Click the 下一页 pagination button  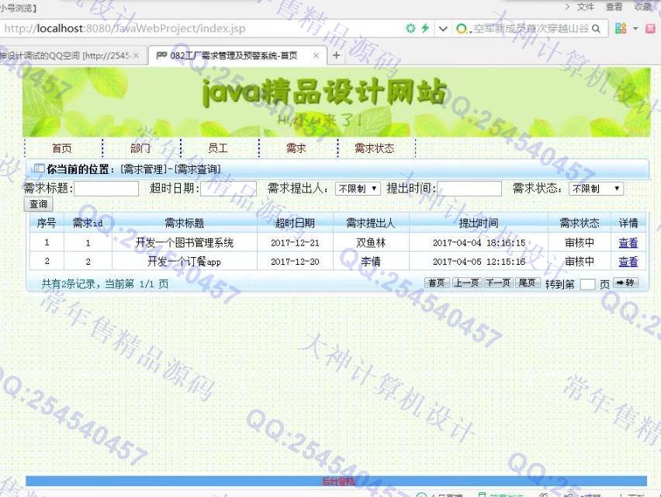coord(498,283)
